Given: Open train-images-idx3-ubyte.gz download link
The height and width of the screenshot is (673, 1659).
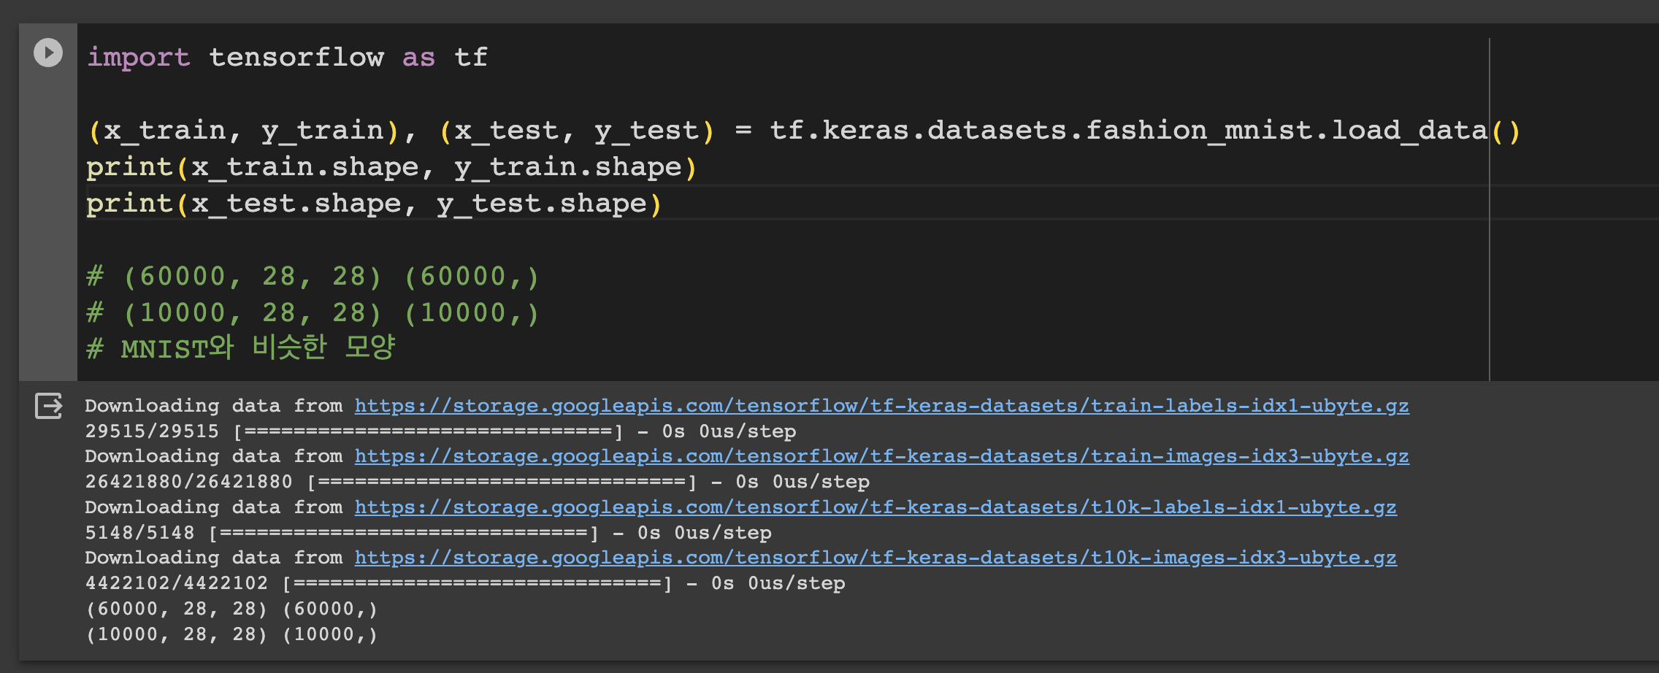Looking at the screenshot, I should click(x=882, y=456).
